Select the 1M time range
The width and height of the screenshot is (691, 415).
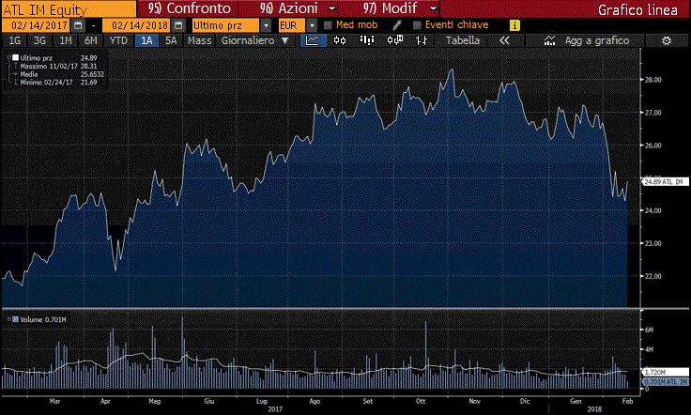(65, 40)
